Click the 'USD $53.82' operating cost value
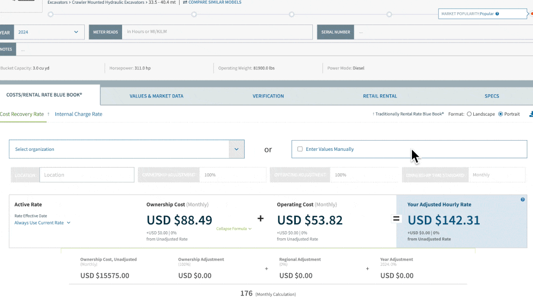Image resolution: width=533 pixels, height=300 pixels. 310,220
